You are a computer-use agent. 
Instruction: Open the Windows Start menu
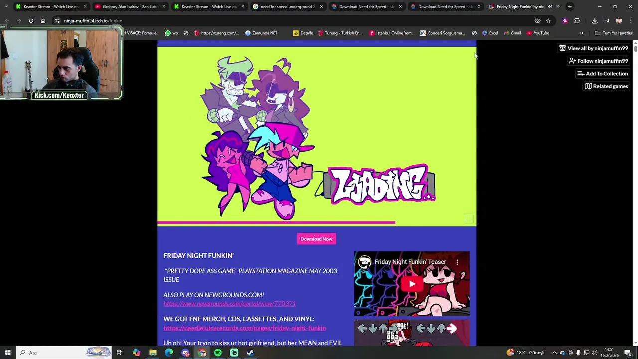8,353
